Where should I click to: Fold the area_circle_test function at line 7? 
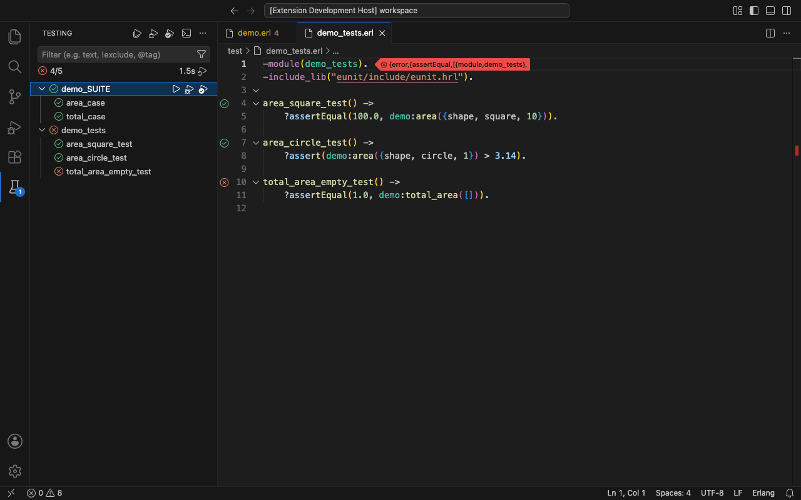[x=255, y=143]
